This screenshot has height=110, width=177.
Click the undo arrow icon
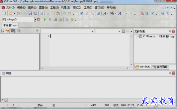[x=64, y=13]
